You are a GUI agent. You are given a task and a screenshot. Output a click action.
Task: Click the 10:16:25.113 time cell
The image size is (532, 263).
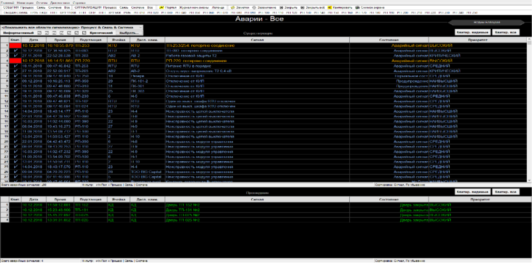coord(60,81)
